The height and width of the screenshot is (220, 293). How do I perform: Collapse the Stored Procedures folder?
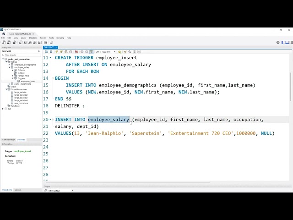(x=6, y=89)
